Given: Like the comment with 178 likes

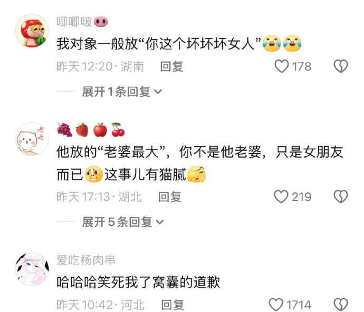Looking at the screenshot, I should click(281, 66).
